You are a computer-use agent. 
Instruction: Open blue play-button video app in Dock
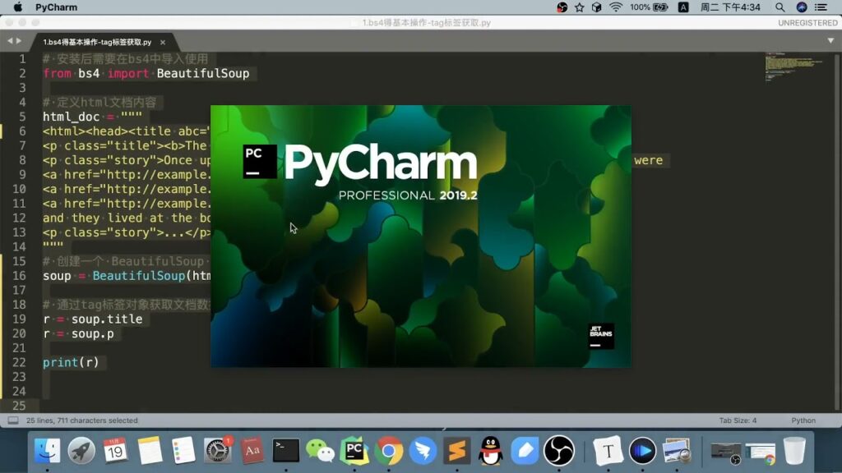(642, 451)
